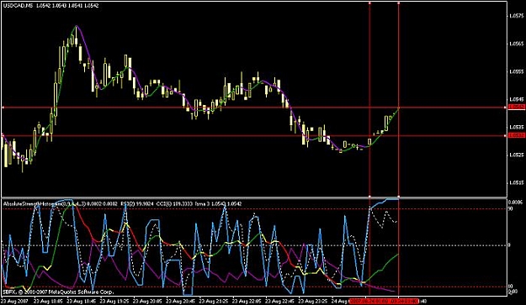Select the dashed red 90 level line
The width and height of the screenshot is (526, 305).
254,209
